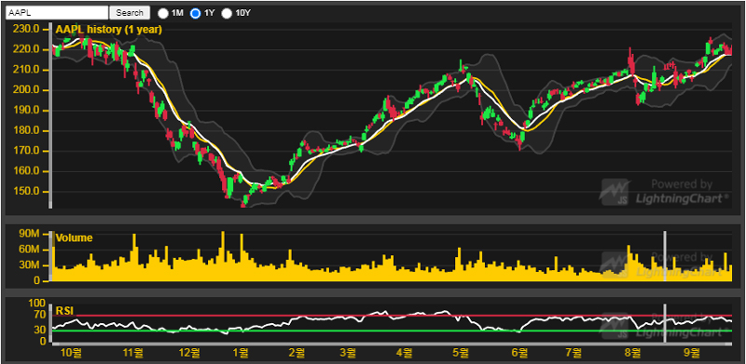
Task: Click the vertical cursor marker in RSI chart
Action: pyautogui.click(x=665, y=323)
